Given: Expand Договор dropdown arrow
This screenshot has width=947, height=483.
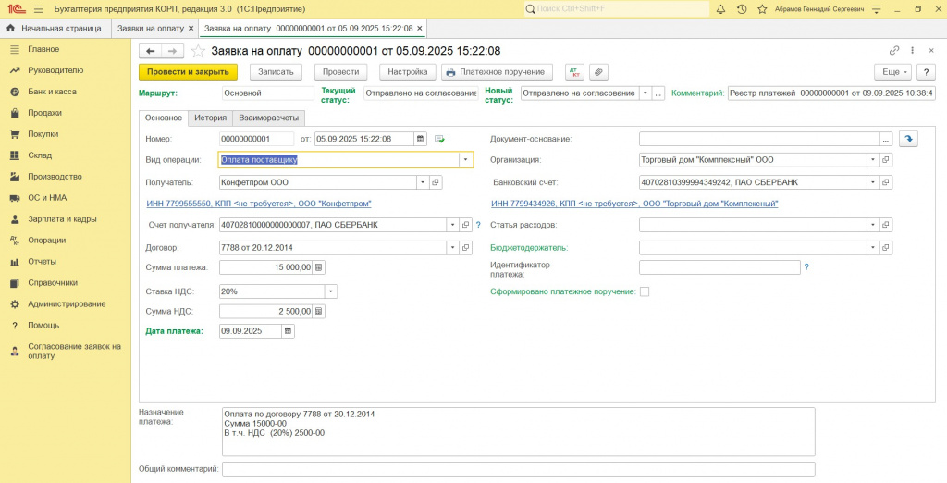Looking at the screenshot, I should pos(453,248).
